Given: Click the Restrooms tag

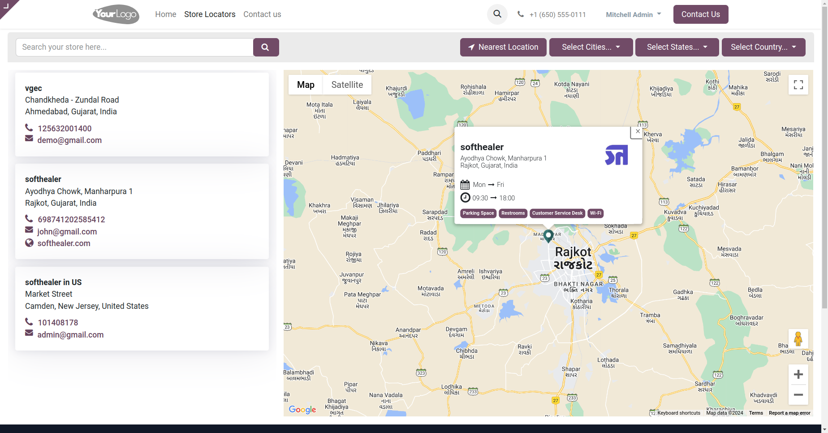Looking at the screenshot, I should tap(513, 213).
